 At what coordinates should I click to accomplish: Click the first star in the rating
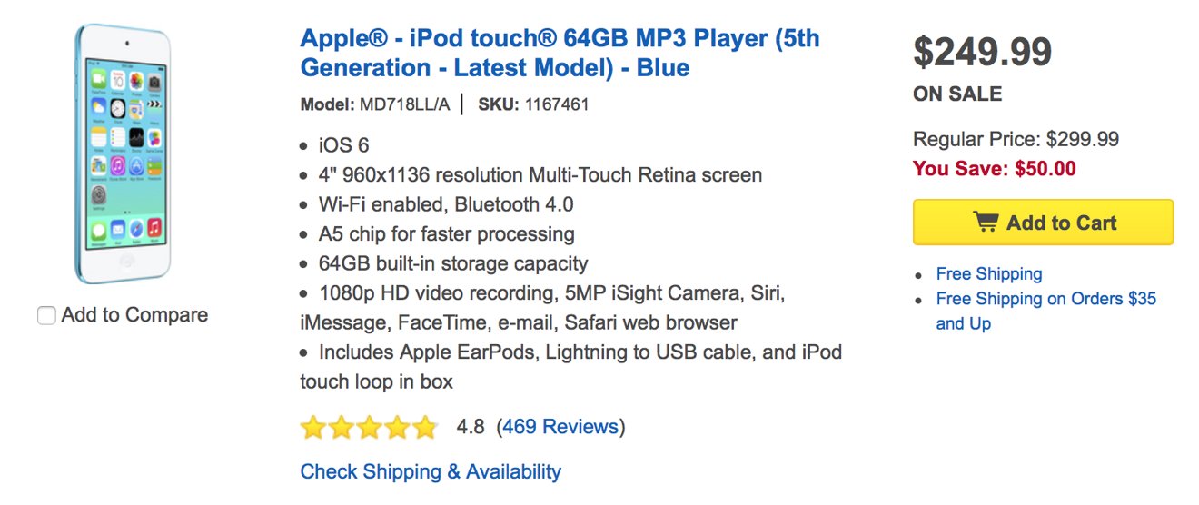coord(313,427)
